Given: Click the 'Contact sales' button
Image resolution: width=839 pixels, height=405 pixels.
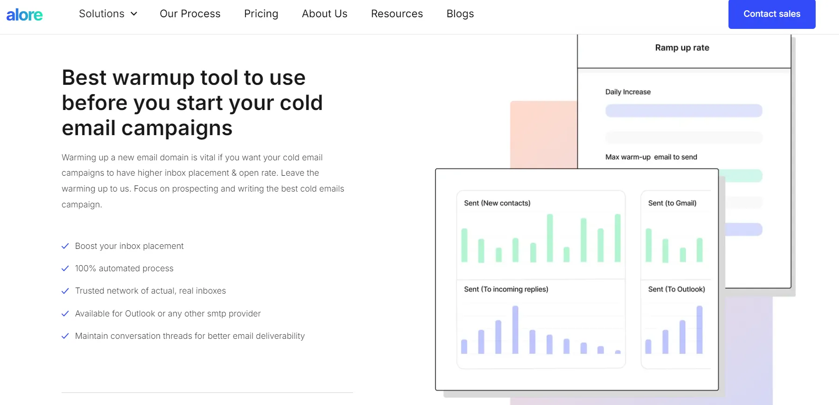Looking at the screenshot, I should [771, 14].
